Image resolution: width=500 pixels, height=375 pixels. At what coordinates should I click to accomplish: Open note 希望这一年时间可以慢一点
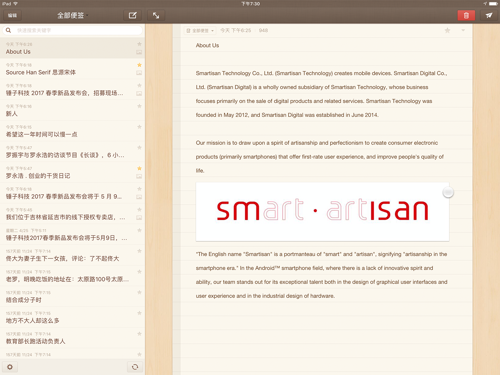tap(72, 131)
